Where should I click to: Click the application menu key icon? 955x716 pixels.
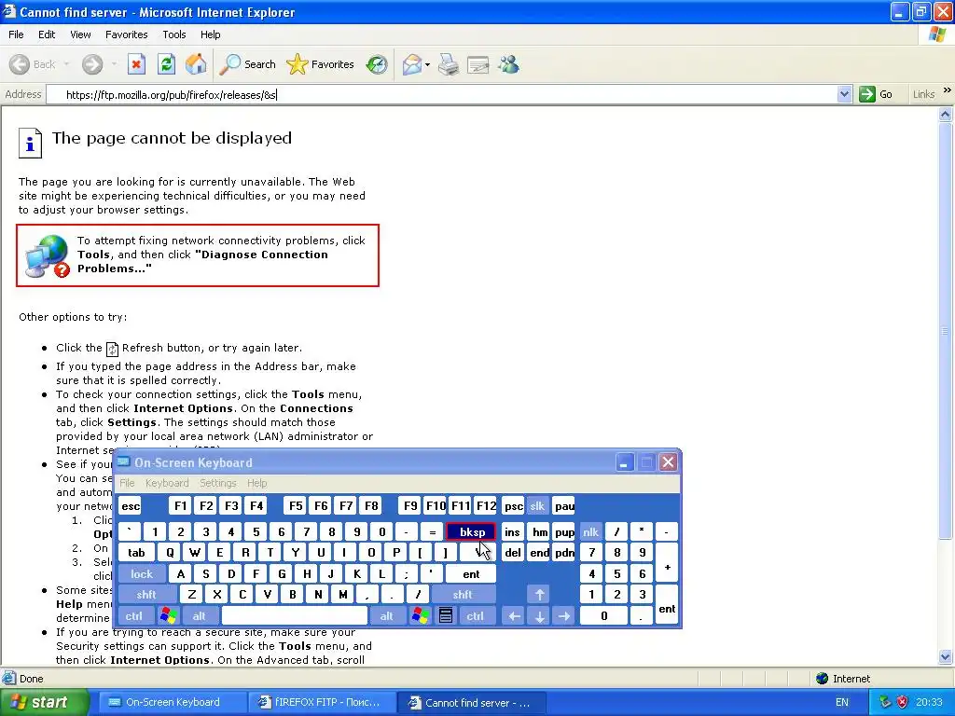coord(445,615)
